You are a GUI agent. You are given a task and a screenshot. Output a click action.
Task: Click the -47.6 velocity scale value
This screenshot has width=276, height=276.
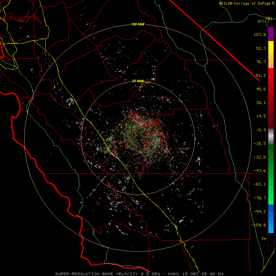pos(260,171)
